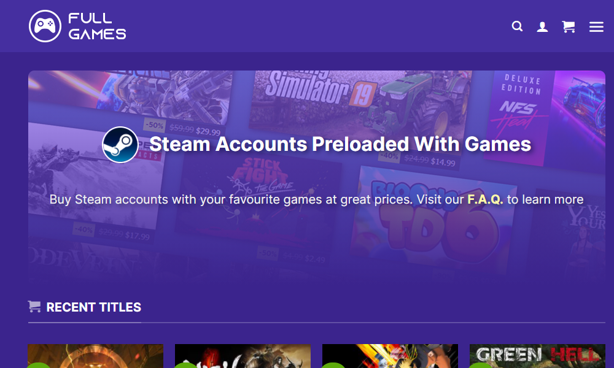
Task: Click the green badge on first game thumbnail
Action: (39, 365)
